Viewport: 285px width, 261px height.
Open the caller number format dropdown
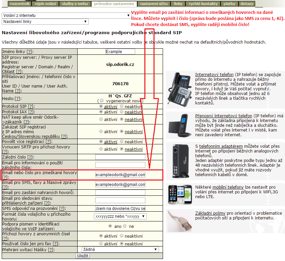tap(120, 216)
